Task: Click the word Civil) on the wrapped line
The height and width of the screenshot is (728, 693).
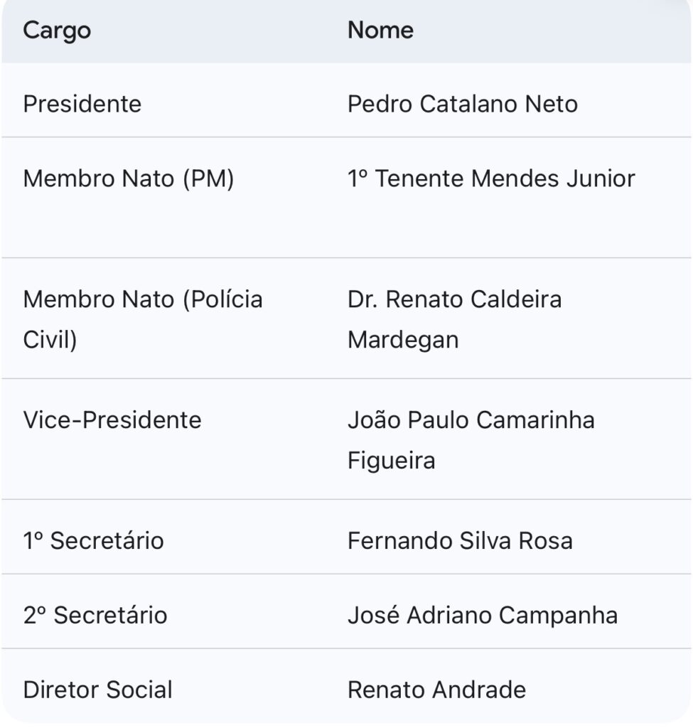Action: [x=50, y=340]
